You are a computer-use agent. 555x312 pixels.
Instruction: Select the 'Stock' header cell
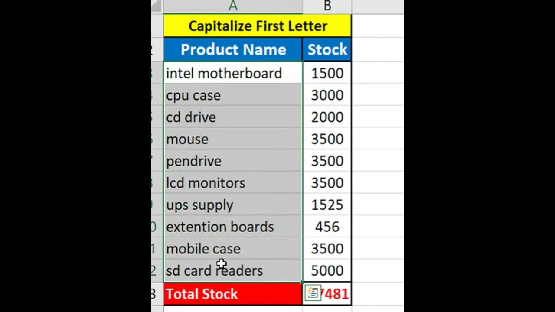[x=327, y=49]
